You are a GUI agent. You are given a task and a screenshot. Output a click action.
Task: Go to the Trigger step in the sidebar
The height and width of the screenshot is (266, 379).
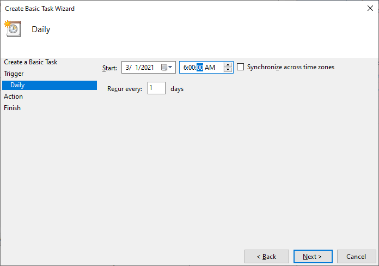[x=14, y=74]
